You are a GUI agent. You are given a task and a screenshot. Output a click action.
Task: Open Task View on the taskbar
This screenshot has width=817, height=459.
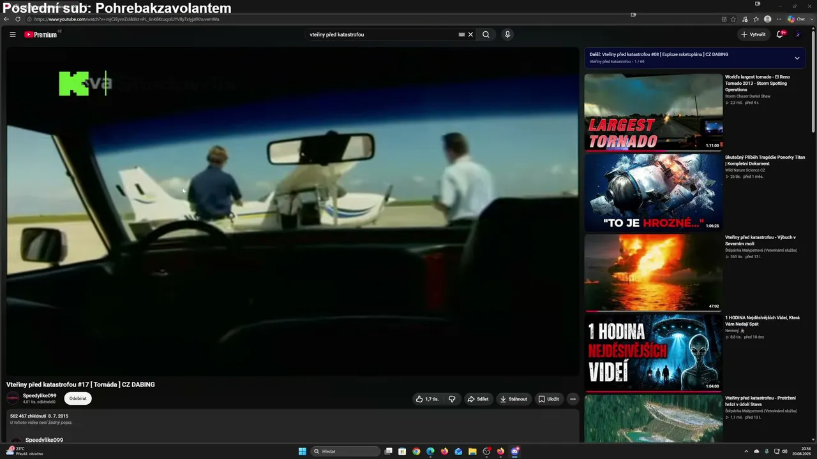click(388, 451)
